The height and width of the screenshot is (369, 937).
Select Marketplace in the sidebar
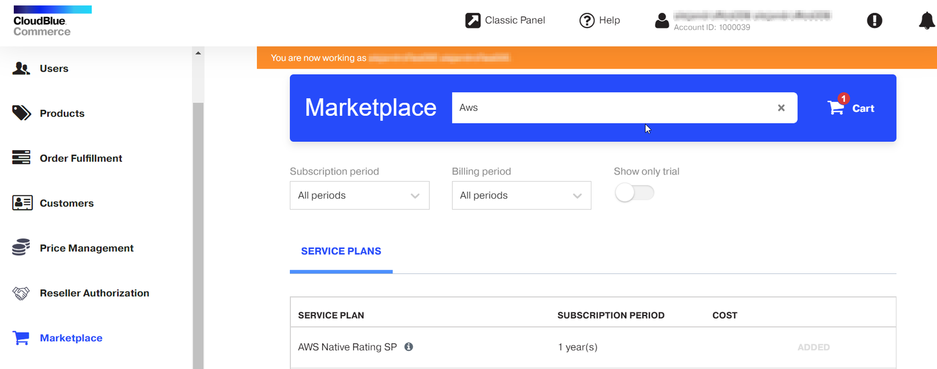(71, 338)
